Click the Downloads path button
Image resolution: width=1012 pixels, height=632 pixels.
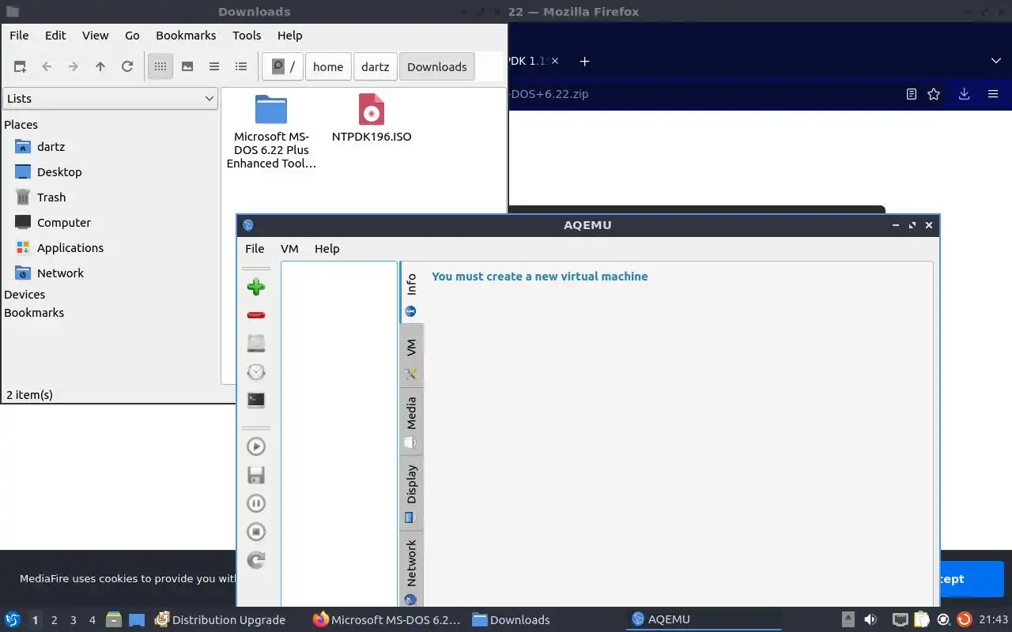[x=437, y=66]
